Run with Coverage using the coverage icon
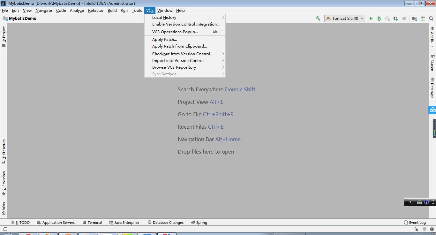The image size is (436, 235). pos(387,19)
